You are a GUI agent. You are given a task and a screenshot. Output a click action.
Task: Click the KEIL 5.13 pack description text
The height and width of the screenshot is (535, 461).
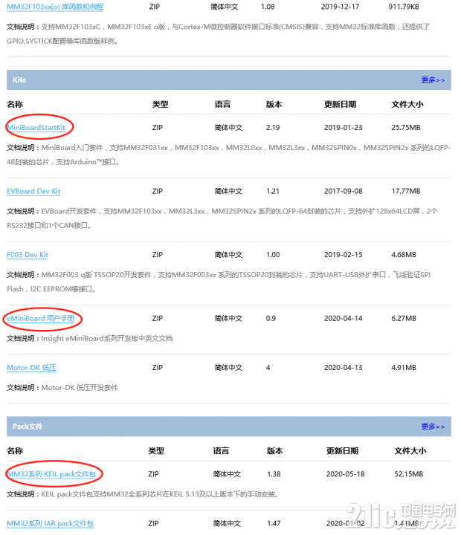coord(160,494)
